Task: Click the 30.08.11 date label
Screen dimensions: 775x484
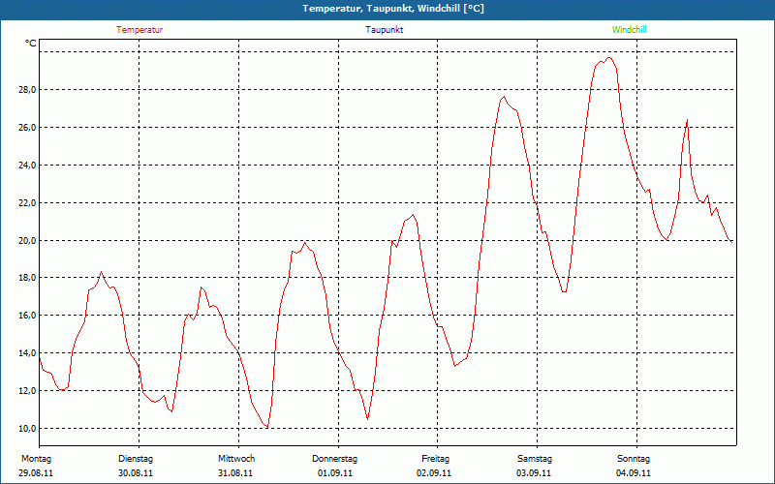Action: coord(136,473)
